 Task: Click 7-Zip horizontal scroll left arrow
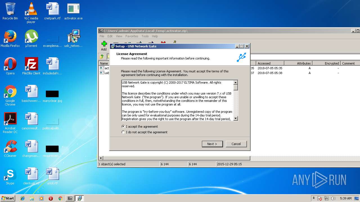click(101, 158)
